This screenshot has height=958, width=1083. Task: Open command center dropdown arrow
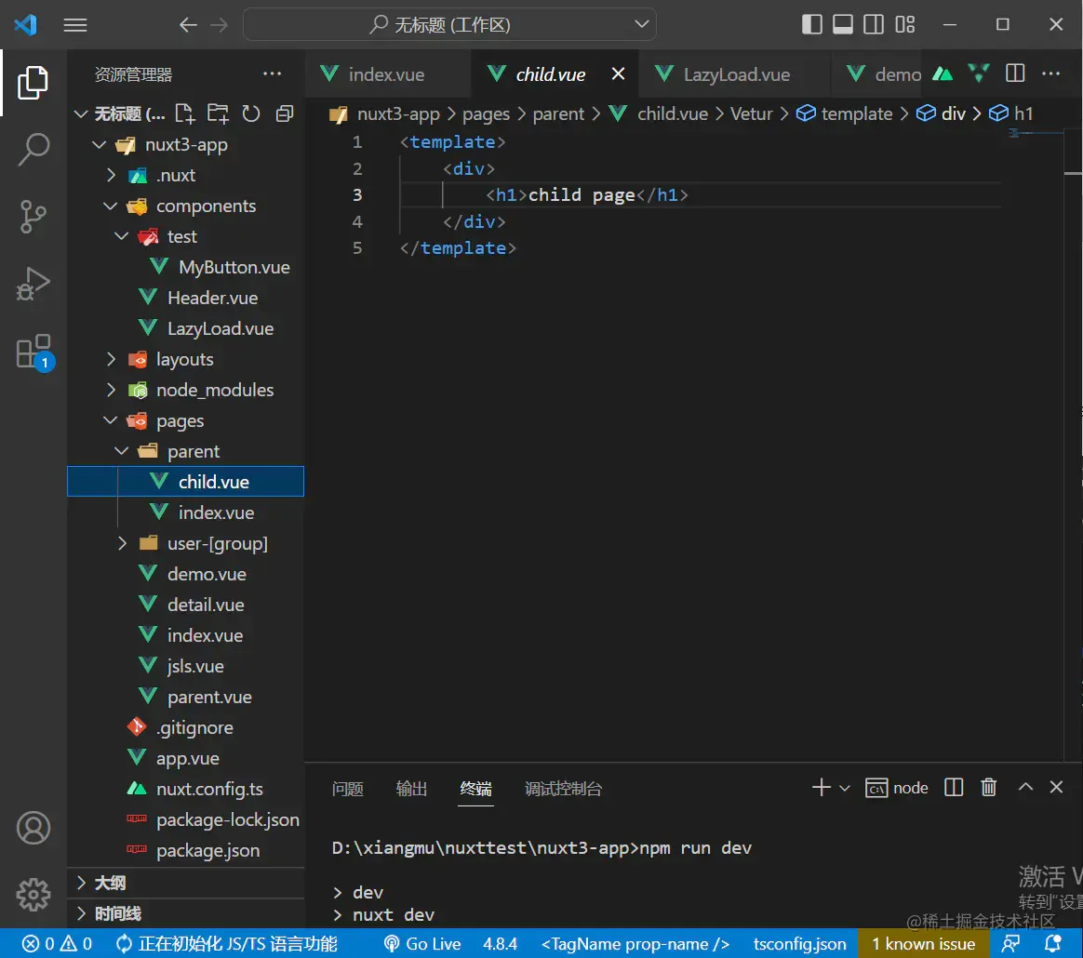(x=642, y=24)
